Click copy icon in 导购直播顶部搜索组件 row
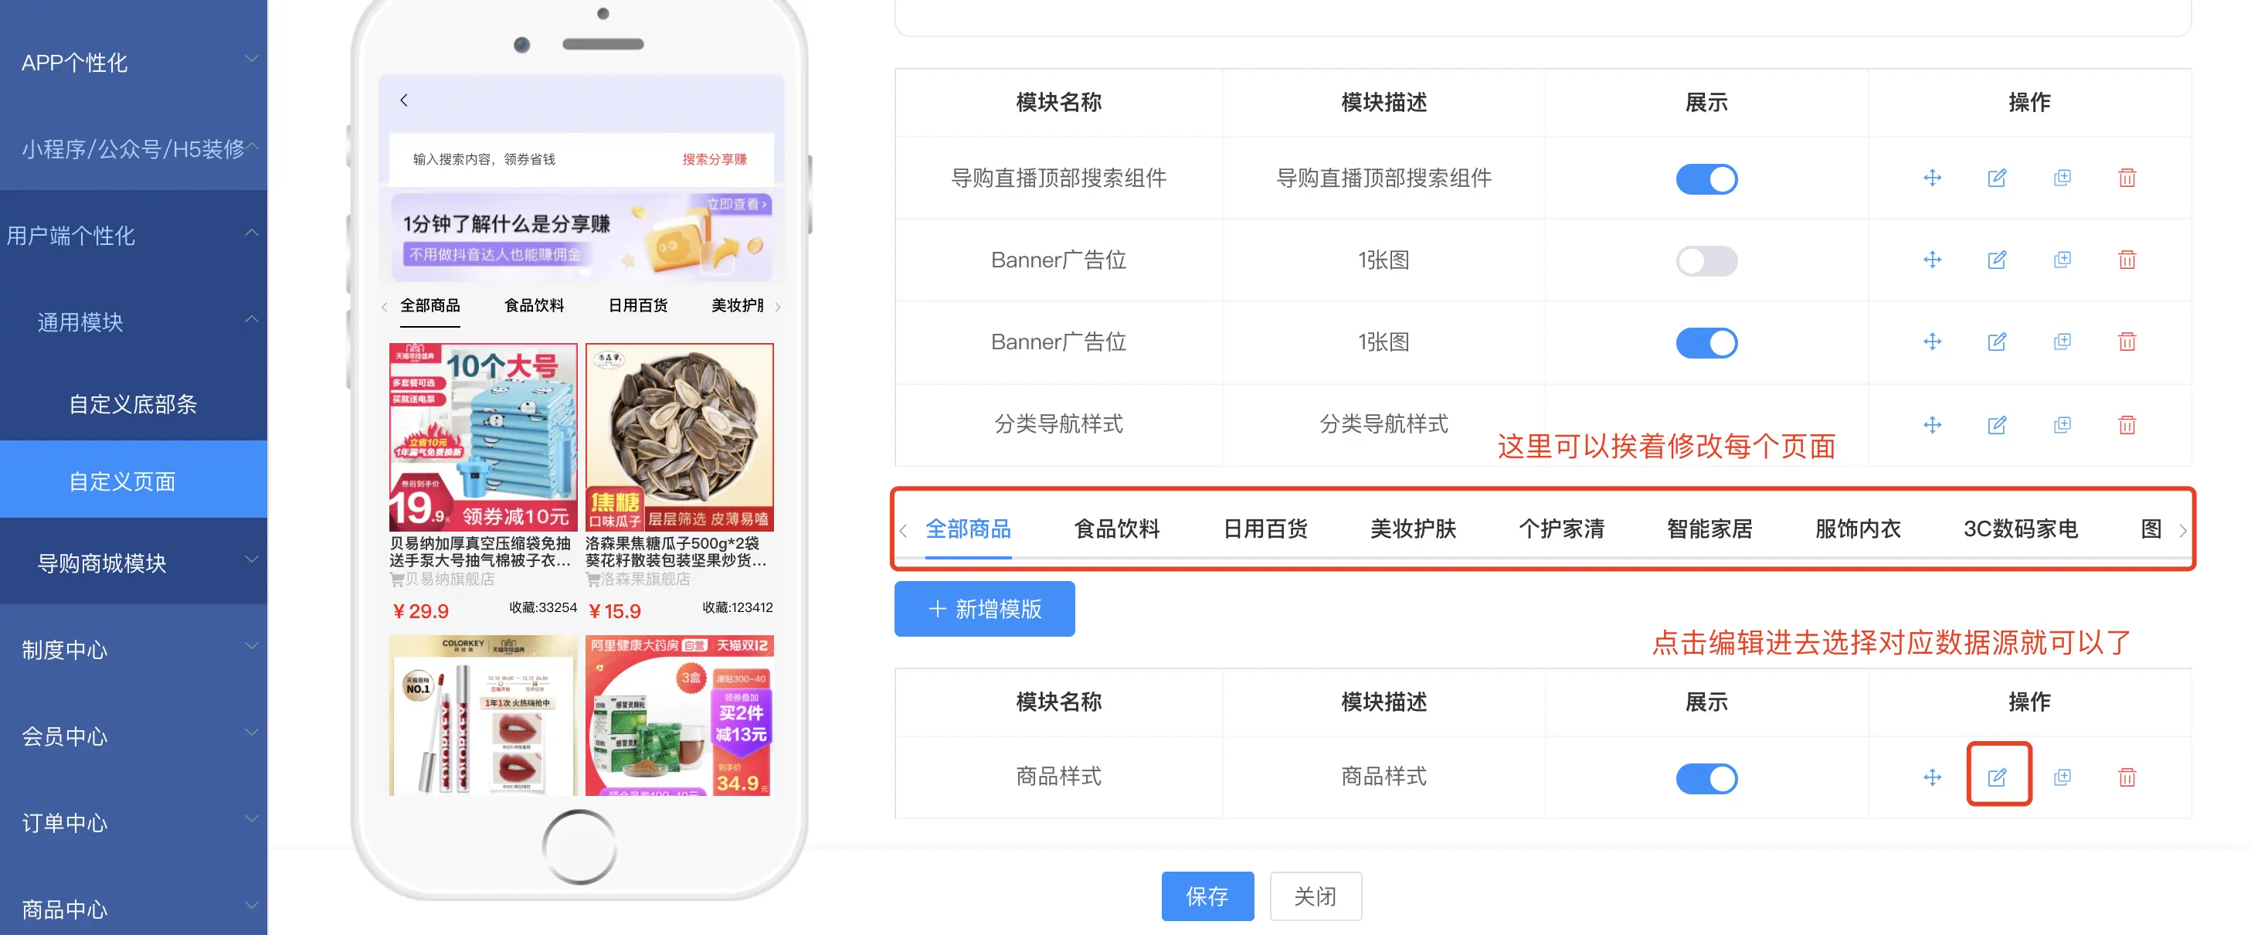Viewport: 2251px width, 935px height. 2062,178
